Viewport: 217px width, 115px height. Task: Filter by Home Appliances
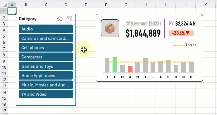click(x=46, y=76)
